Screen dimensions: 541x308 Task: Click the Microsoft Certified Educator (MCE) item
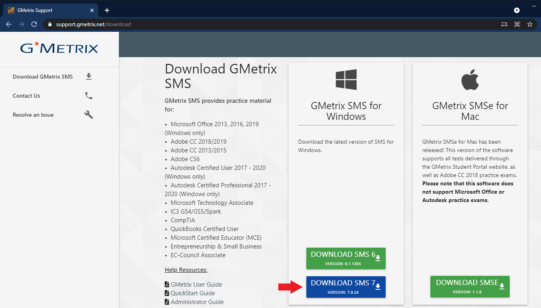coord(216,238)
